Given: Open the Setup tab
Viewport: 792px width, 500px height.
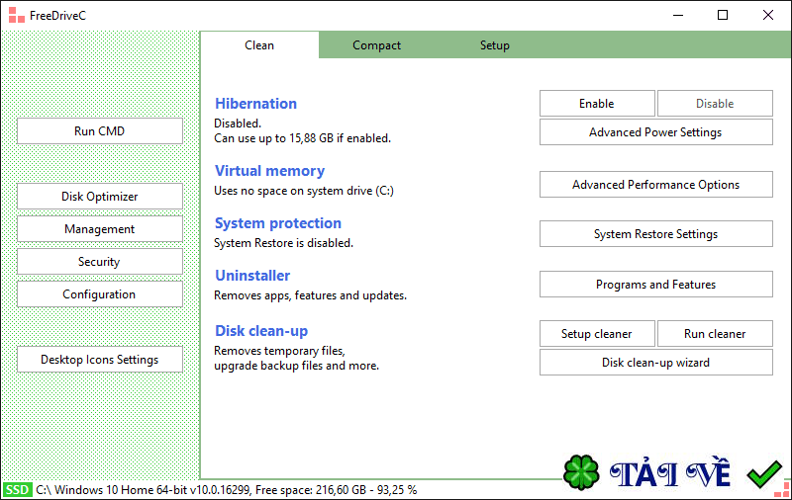Looking at the screenshot, I should 495,45.
